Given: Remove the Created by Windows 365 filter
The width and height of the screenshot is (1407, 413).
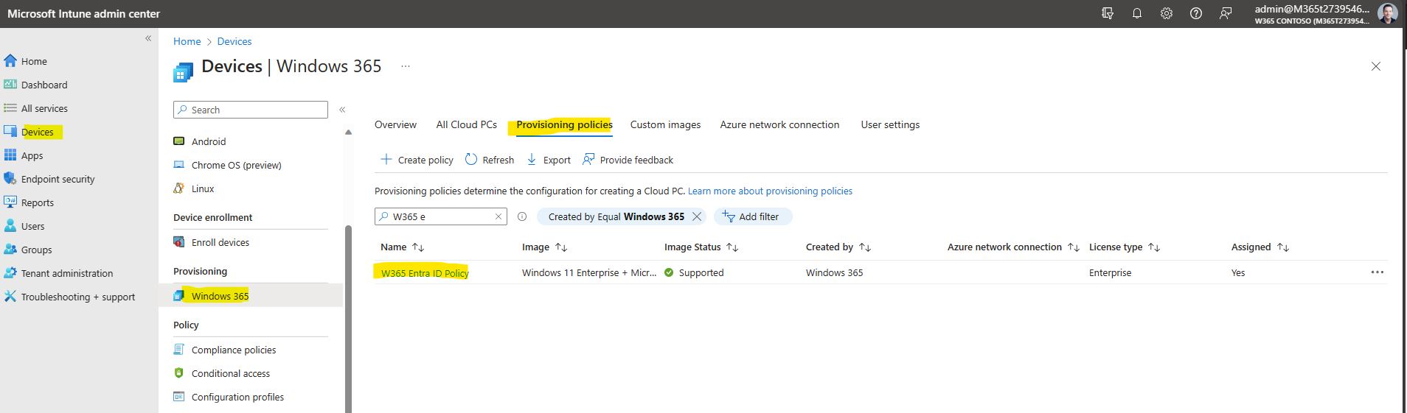Looking at the screenshot, I should coord(697,216).
